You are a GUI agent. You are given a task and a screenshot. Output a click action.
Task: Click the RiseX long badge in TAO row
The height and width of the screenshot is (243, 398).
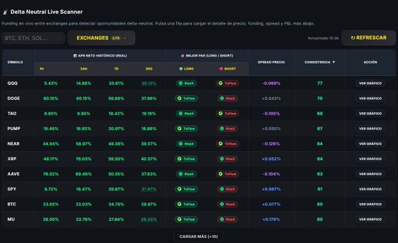[x=186, y=114]
